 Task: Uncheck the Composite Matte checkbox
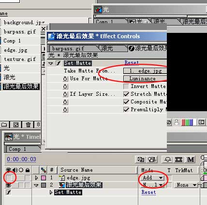[x=126, y=102]
